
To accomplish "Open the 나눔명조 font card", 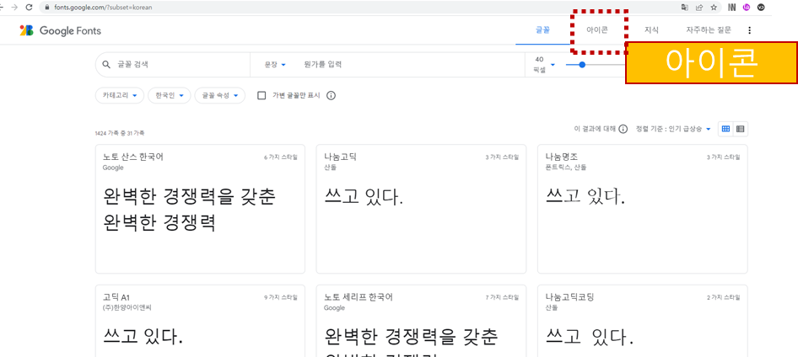I will 643,209.
